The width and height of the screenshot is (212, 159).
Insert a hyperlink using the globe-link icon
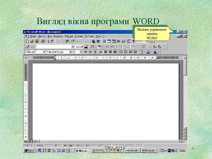coord(93,41)
